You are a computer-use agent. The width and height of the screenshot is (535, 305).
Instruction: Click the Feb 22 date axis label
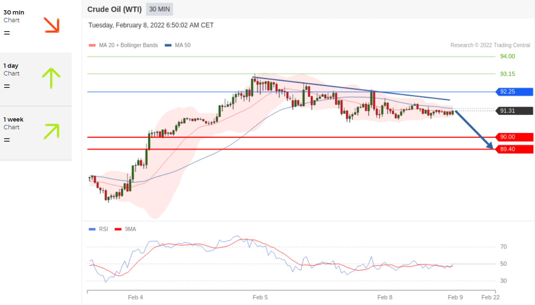click(490, 297)
